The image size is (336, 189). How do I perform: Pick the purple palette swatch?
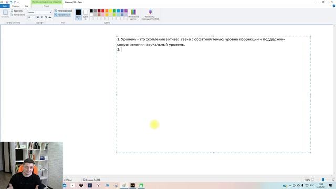pyautogui.click(x=126, y=10)
